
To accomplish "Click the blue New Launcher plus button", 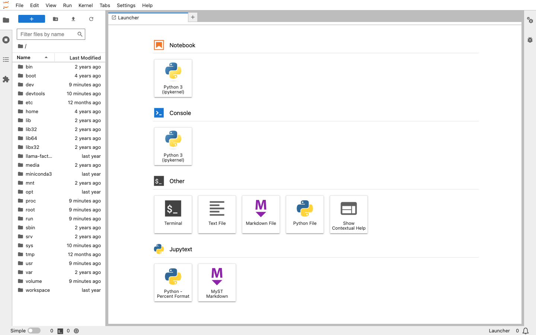I will (x=32, y=19).
